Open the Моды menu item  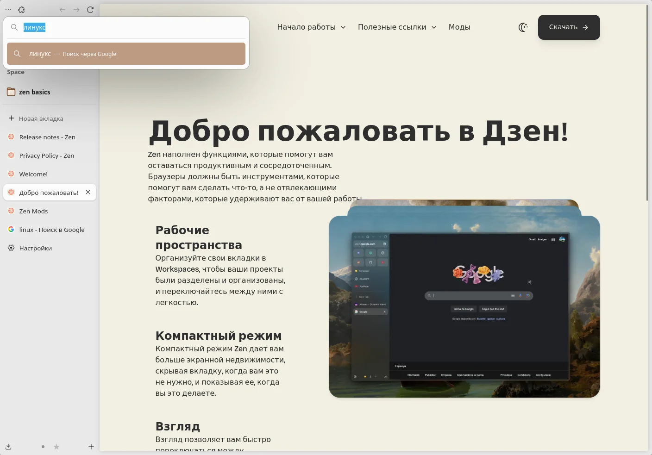pos(459,27)
